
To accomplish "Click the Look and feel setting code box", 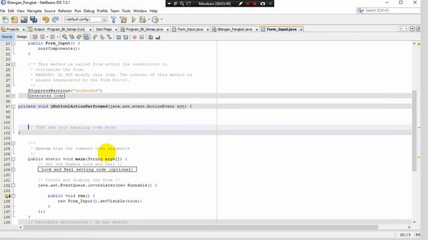I will (88, 169).
